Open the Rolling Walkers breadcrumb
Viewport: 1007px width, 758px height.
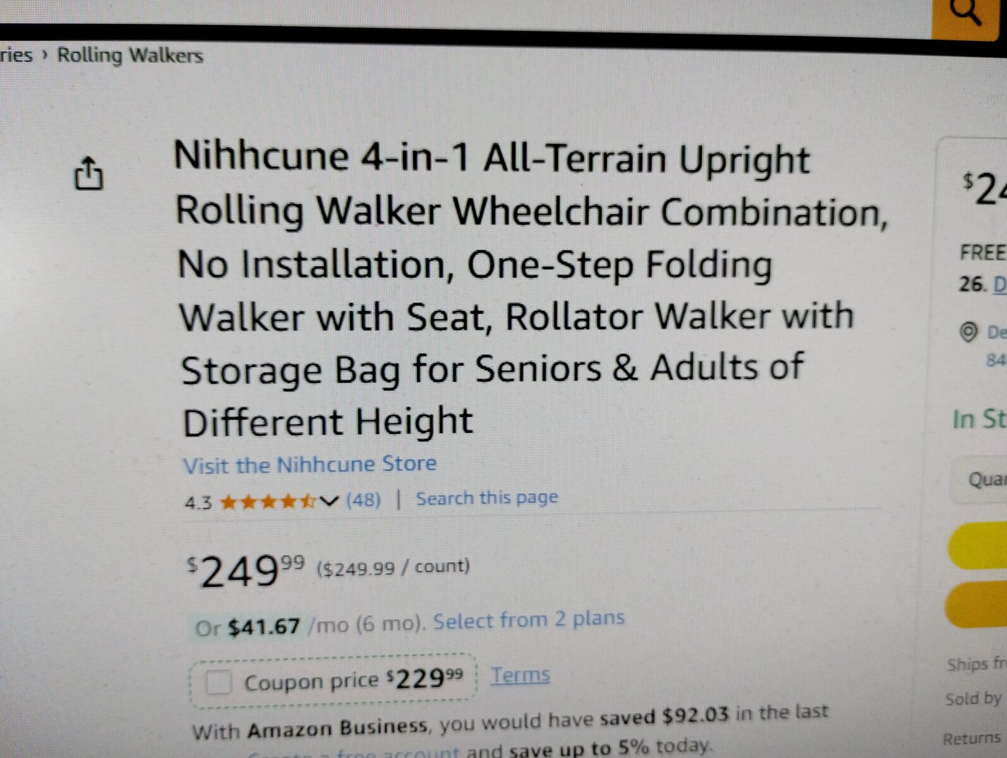coord(130,56)
